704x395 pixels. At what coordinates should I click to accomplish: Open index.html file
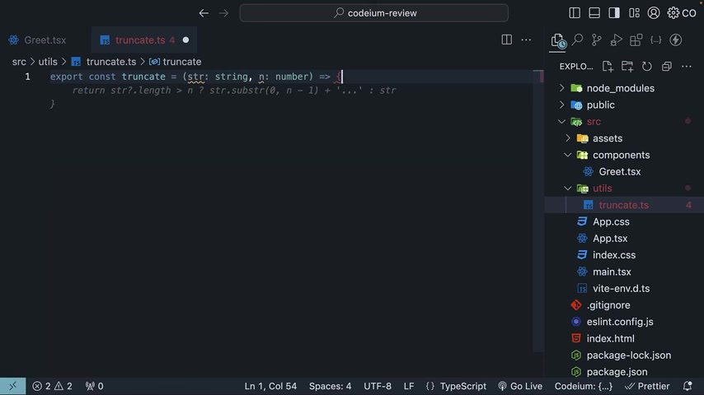pos(624,338)
